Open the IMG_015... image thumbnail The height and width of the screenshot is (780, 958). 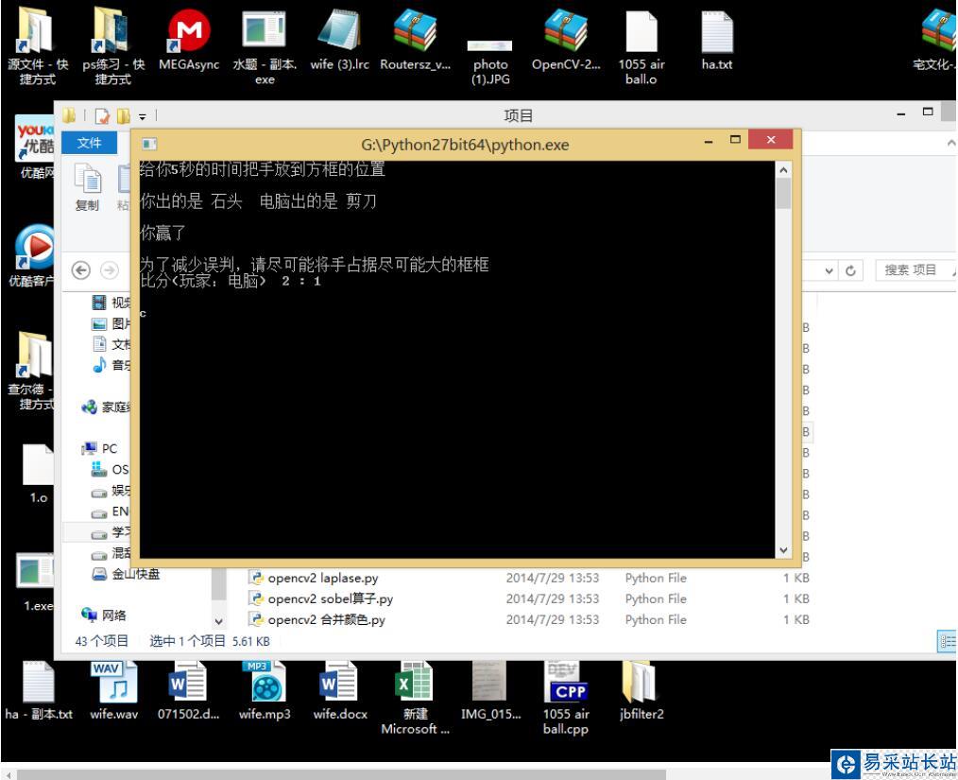pyautogui.click(x=490, y=681)
